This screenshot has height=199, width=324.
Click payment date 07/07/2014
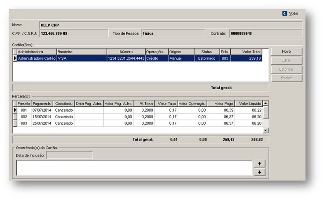pyautogui.click(x=42, y=110)
